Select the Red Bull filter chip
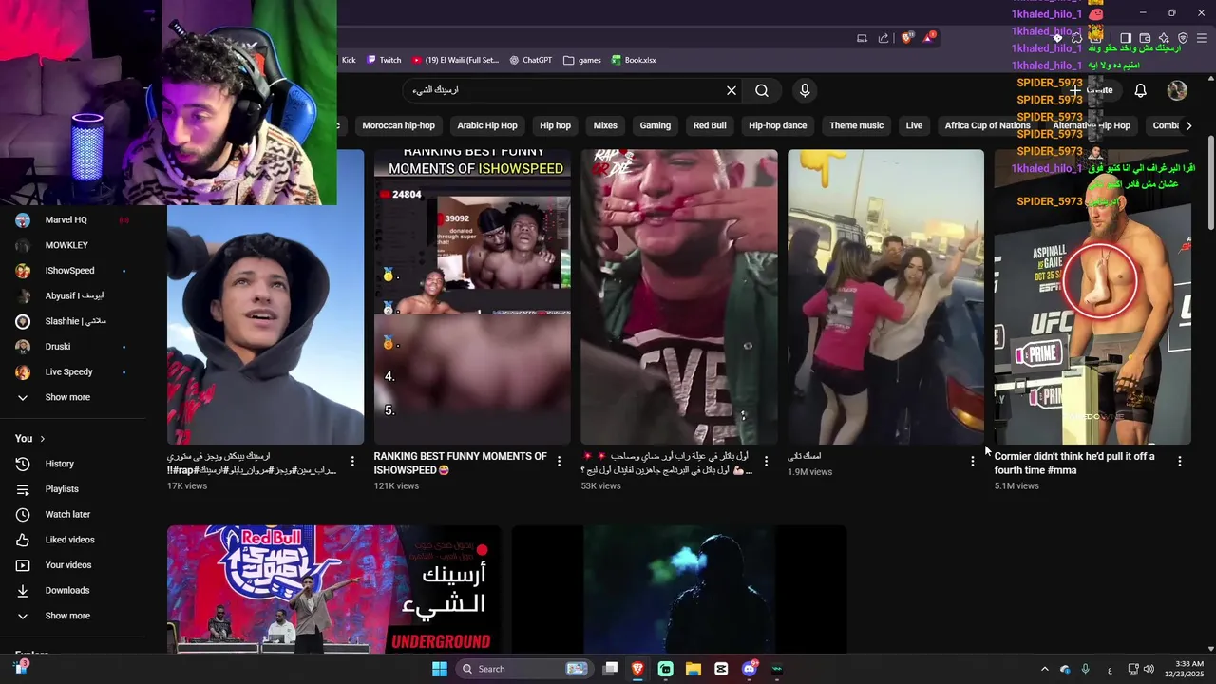Viewport: 1216px width, 684px height. (710, 125)
